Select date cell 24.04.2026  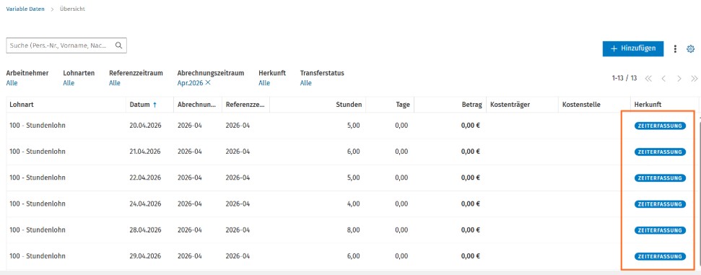point(145,204)
